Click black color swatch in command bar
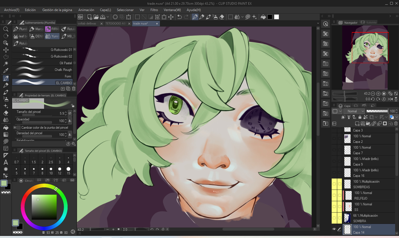This screenshot has width=399, height=238. 270,17
